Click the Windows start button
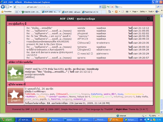The height and width of the screenshot is (122, 163). 7,120
